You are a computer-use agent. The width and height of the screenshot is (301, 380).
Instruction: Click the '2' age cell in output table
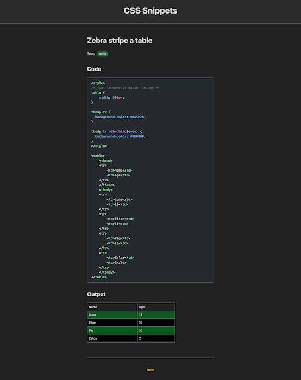156,338
